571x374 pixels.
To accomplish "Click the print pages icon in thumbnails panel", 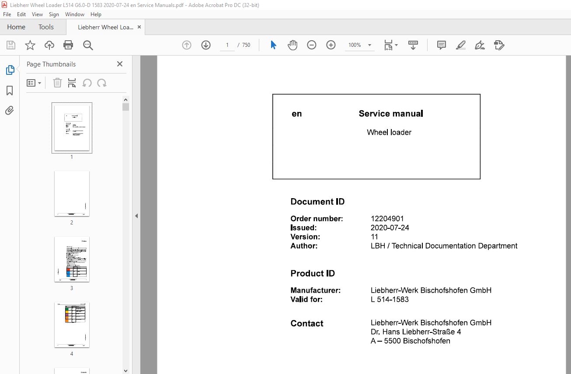I will 72,83.
